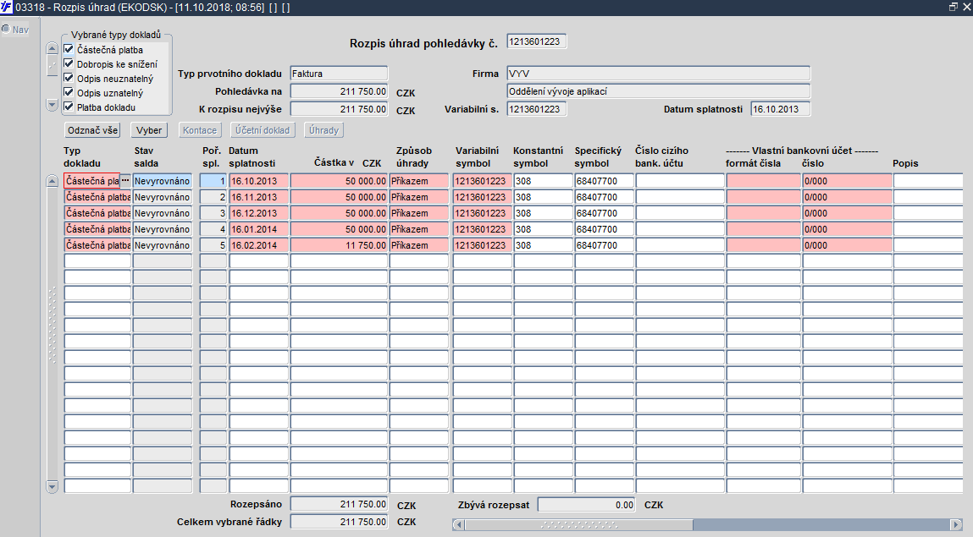
Task: Select Typ dokladu cell in row 2
Action: [x=97, y=197]
